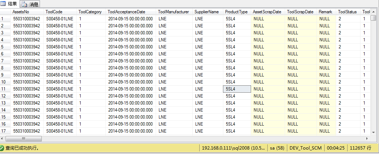Click the vertical scrollbar thumb
This screenshot has width=379, height=154.
click(x=373, y=18)
